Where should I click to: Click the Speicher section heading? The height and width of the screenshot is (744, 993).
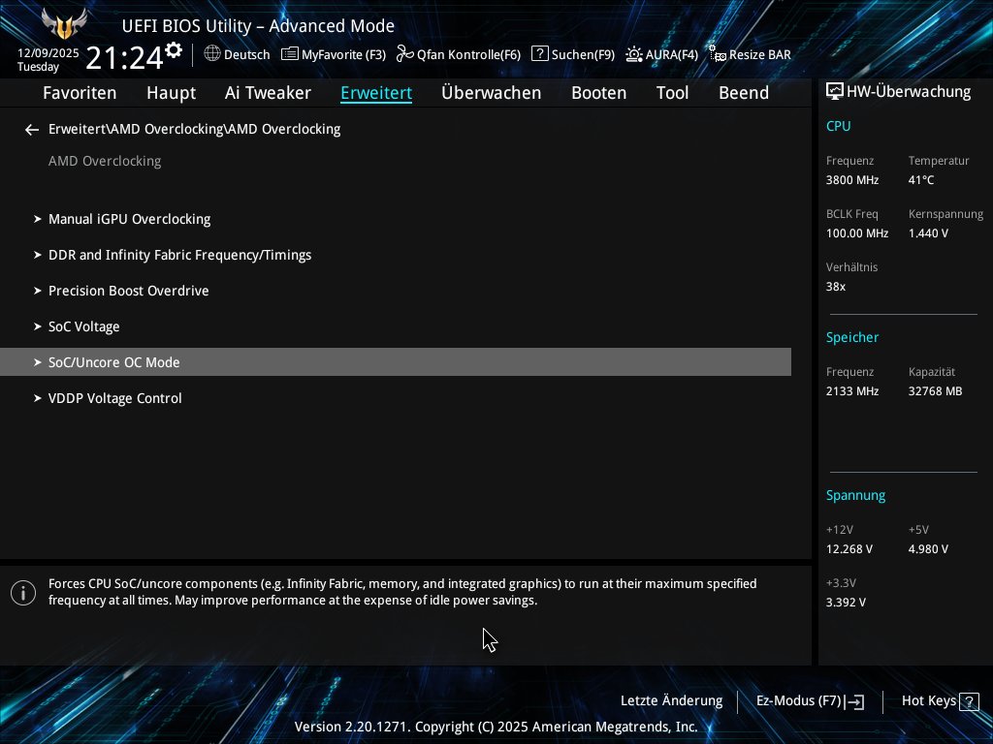(x=851, y=338)
